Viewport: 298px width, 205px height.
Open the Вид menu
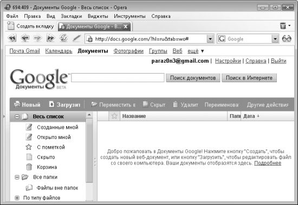[x=51, y=16]
